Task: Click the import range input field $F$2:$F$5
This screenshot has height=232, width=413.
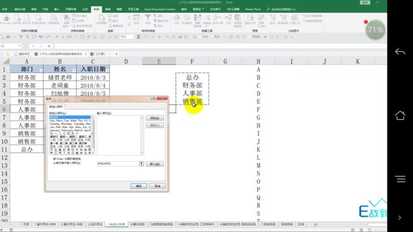Action: coord(118,164)
